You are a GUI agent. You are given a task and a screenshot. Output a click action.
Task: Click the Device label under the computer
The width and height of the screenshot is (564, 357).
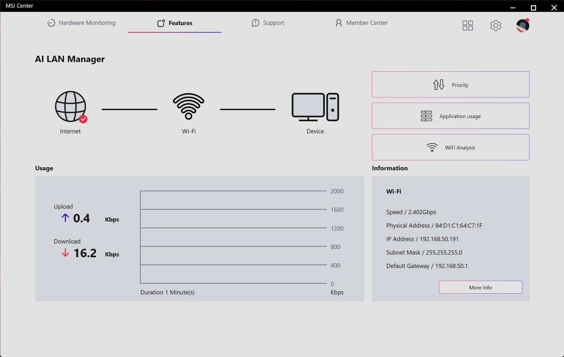(315, 131)
